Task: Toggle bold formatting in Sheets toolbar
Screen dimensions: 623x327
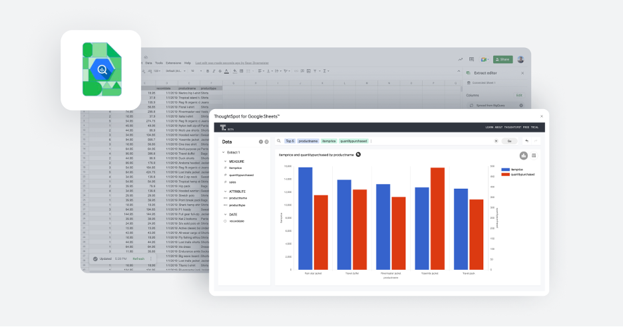Action: (x=208, y=71)
